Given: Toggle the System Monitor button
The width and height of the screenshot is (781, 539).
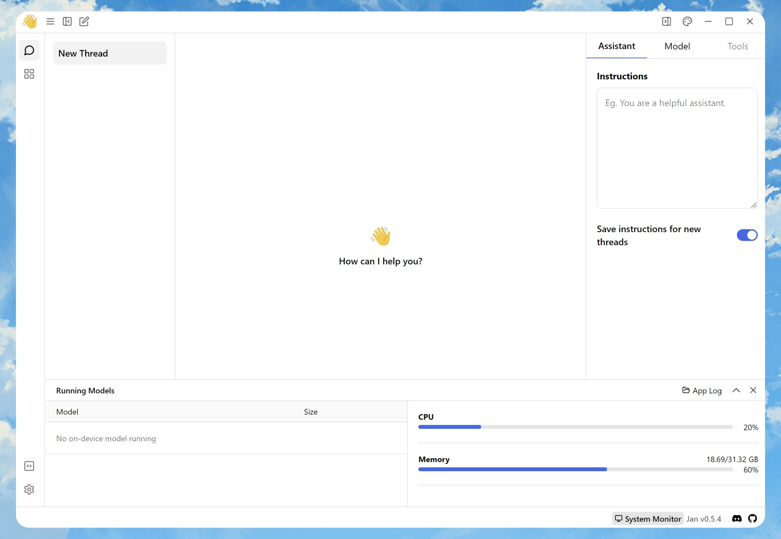Looking at the screenshot, I should tap(647, 518).
